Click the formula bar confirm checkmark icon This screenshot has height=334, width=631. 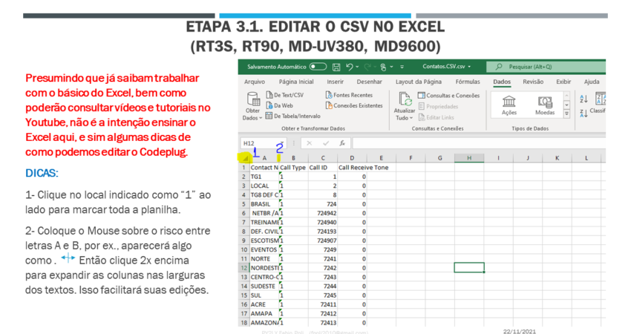(326, 143)
